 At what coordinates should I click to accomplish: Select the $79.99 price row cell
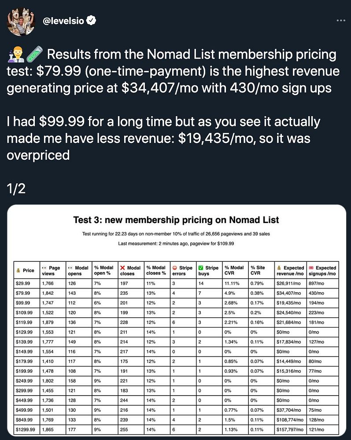pyautogui.click(x=27, y=293)
